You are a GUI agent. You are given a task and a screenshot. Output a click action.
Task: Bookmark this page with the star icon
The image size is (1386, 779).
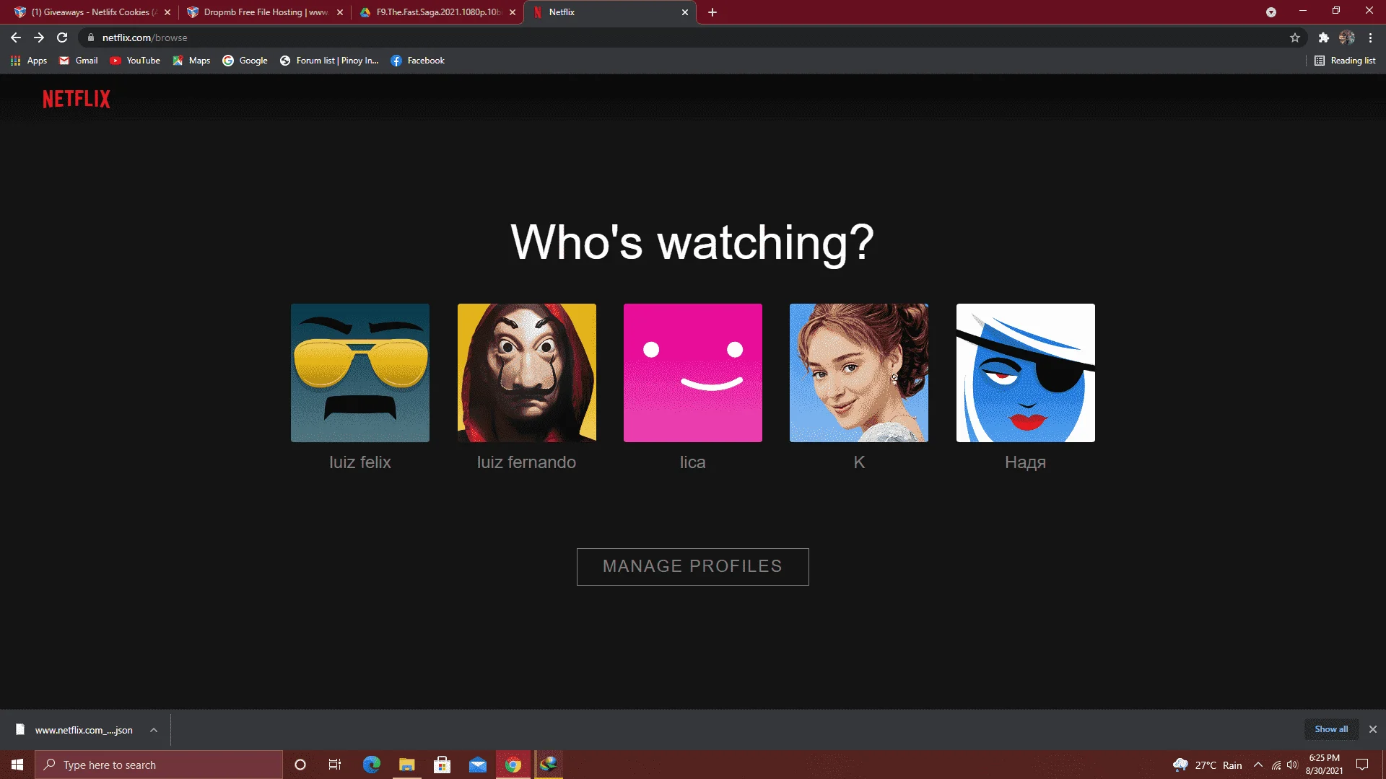tap(1295, 38)
